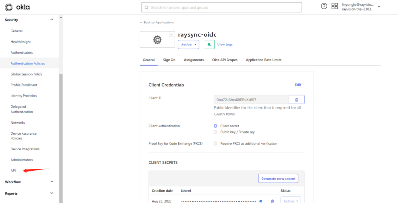The height and width of the screenshot is (203, 398).
Task: Select Public key / Private key option
Action: tap(216, 132)
